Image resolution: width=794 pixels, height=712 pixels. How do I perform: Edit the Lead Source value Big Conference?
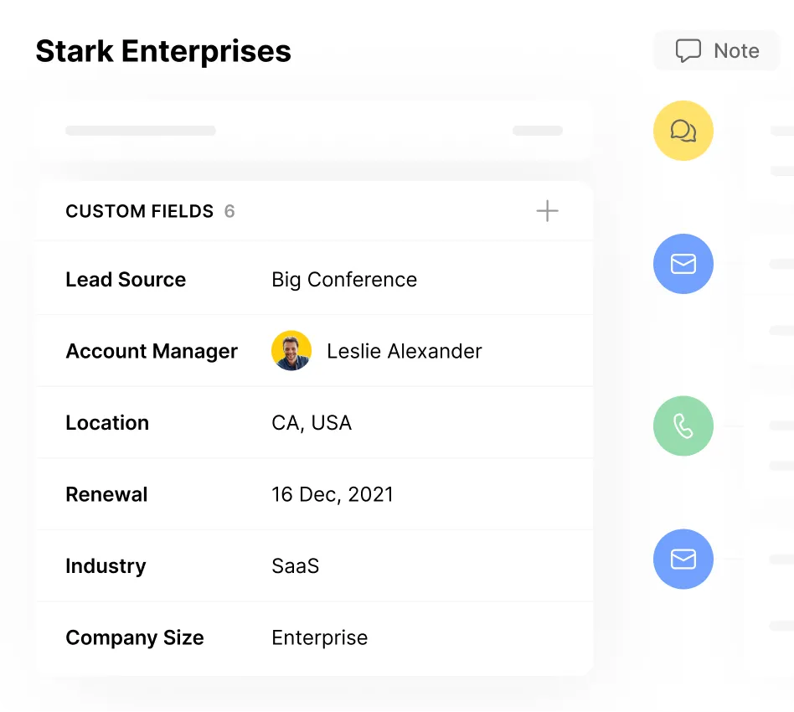tap(343, 280)
